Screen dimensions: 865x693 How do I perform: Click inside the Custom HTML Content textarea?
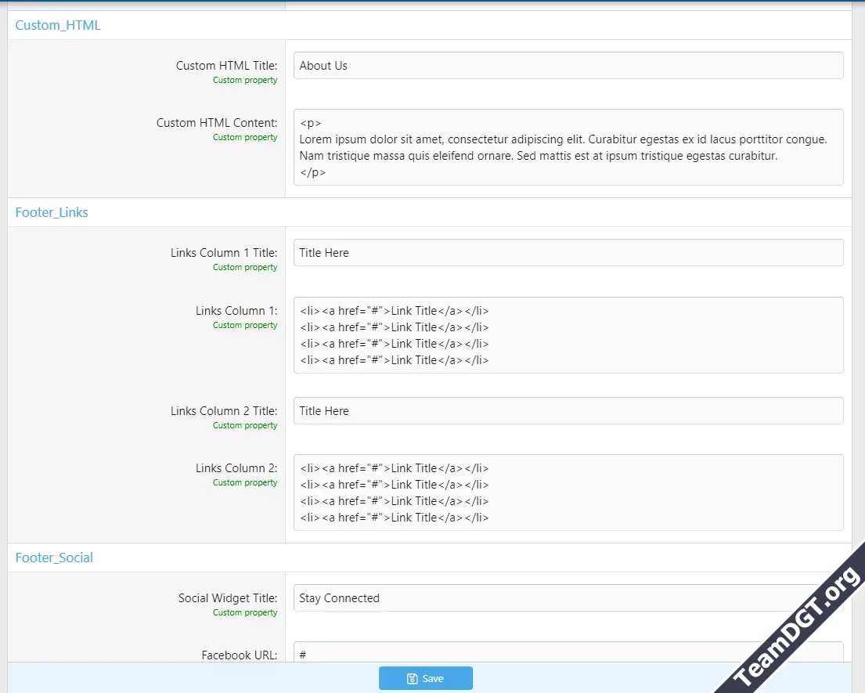(568, 147)
